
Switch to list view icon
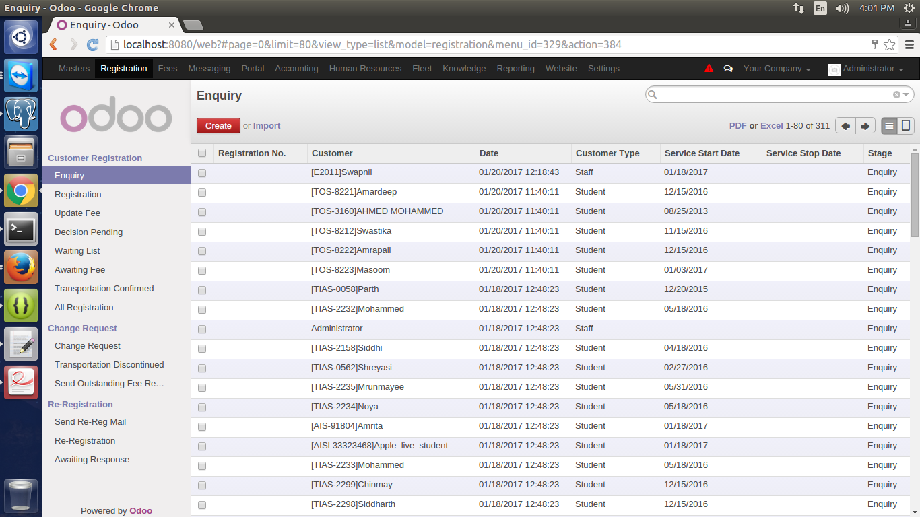tap(890, 126)
